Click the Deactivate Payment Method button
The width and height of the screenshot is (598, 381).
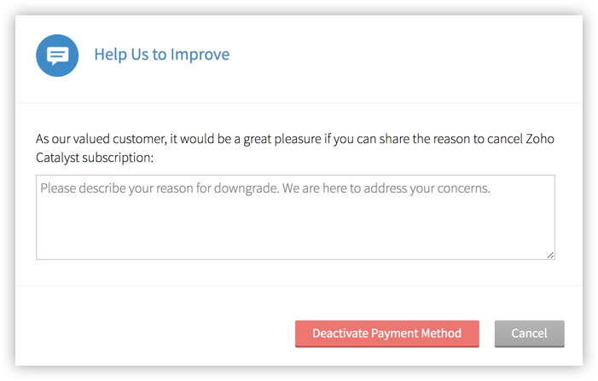click(x=386, y=333)
